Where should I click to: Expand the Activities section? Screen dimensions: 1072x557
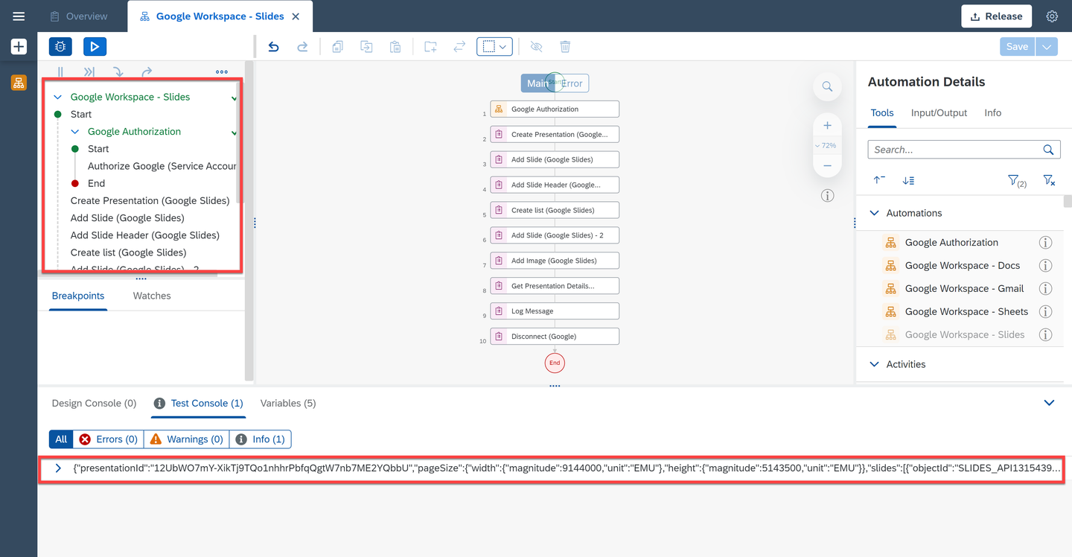click(875, 364)
